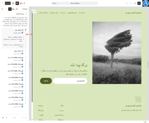
Task: Click the footer 'سوالات متداول' link
Action: coord(59,115)
